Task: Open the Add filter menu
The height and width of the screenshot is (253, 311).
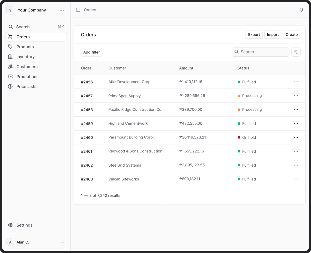Action: pos(91,52)
